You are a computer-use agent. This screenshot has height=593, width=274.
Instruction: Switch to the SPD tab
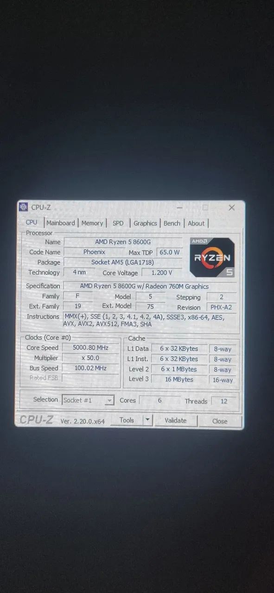pyautogui.click(x=118, y=223)
